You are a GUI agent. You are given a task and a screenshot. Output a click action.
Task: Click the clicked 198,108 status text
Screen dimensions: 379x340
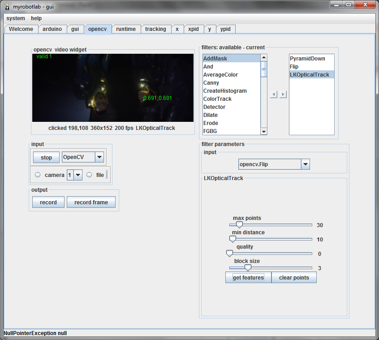68,128
